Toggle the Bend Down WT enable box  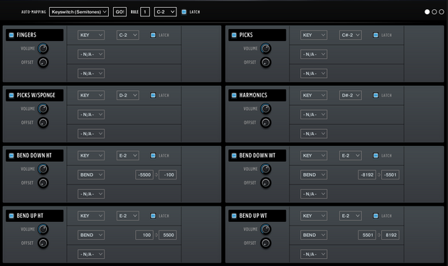click(x=234, y=155)
